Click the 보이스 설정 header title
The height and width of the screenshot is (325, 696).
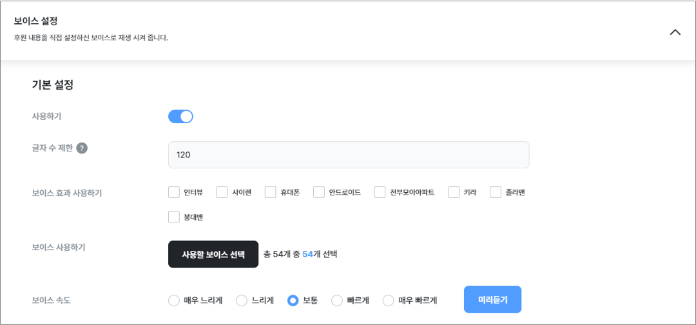pos(36,21)
